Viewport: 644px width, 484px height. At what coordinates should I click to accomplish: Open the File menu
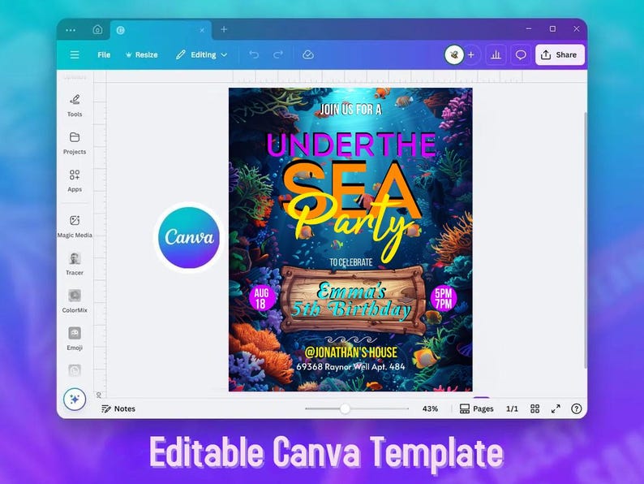(x=104, y=54)
